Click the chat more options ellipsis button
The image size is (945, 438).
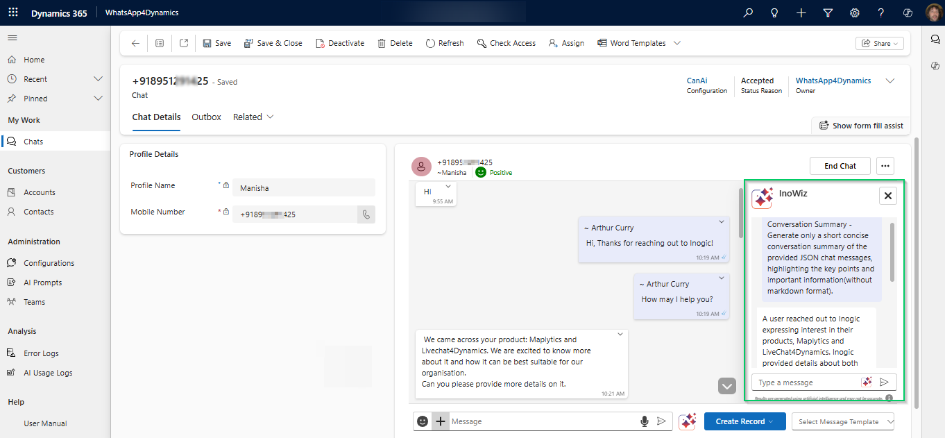pos(885,166)
